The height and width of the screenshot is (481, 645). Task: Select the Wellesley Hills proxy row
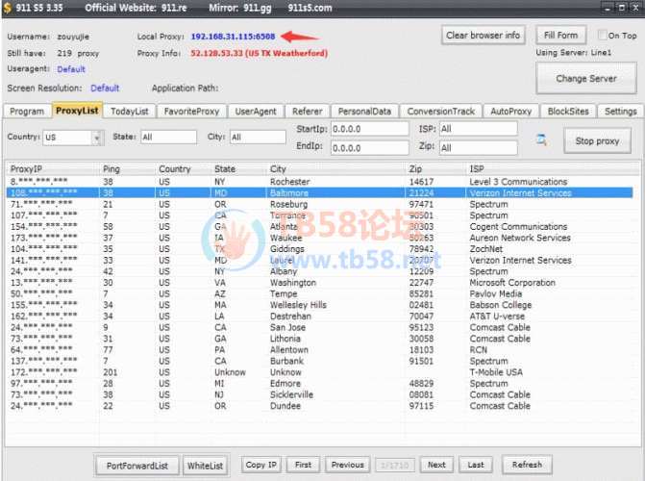(320, 305)
